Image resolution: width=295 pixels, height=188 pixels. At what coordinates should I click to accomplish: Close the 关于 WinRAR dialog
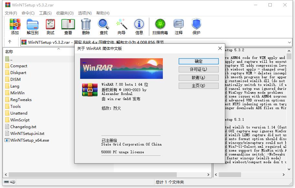coord(220,48)
